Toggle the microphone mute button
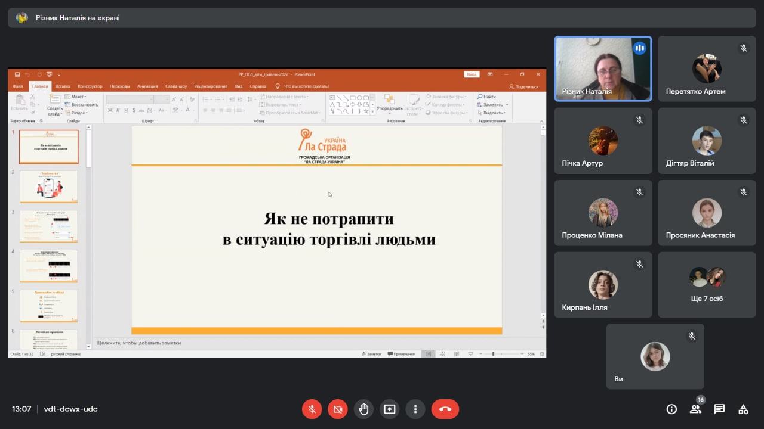This screenshot has width=764, height=429. (312, 409)
